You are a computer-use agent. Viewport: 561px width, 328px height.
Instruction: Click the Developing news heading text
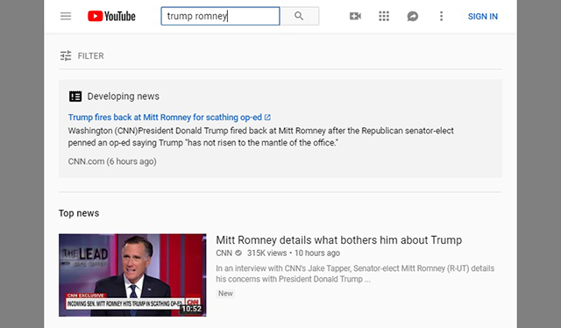(x=124, y=96)
